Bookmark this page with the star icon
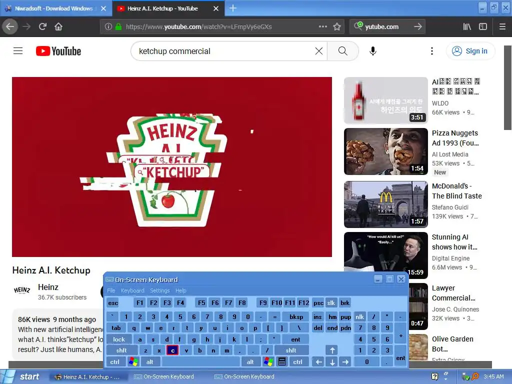Screen dimensions: 512x384 pos(337,27)
